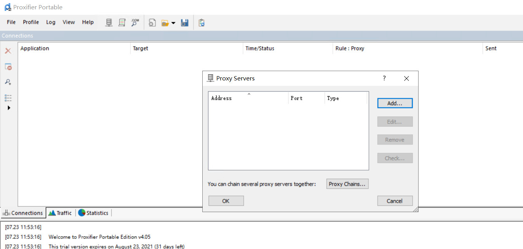
Task: Open the Profile menu
Action: [x=31, y=22]
